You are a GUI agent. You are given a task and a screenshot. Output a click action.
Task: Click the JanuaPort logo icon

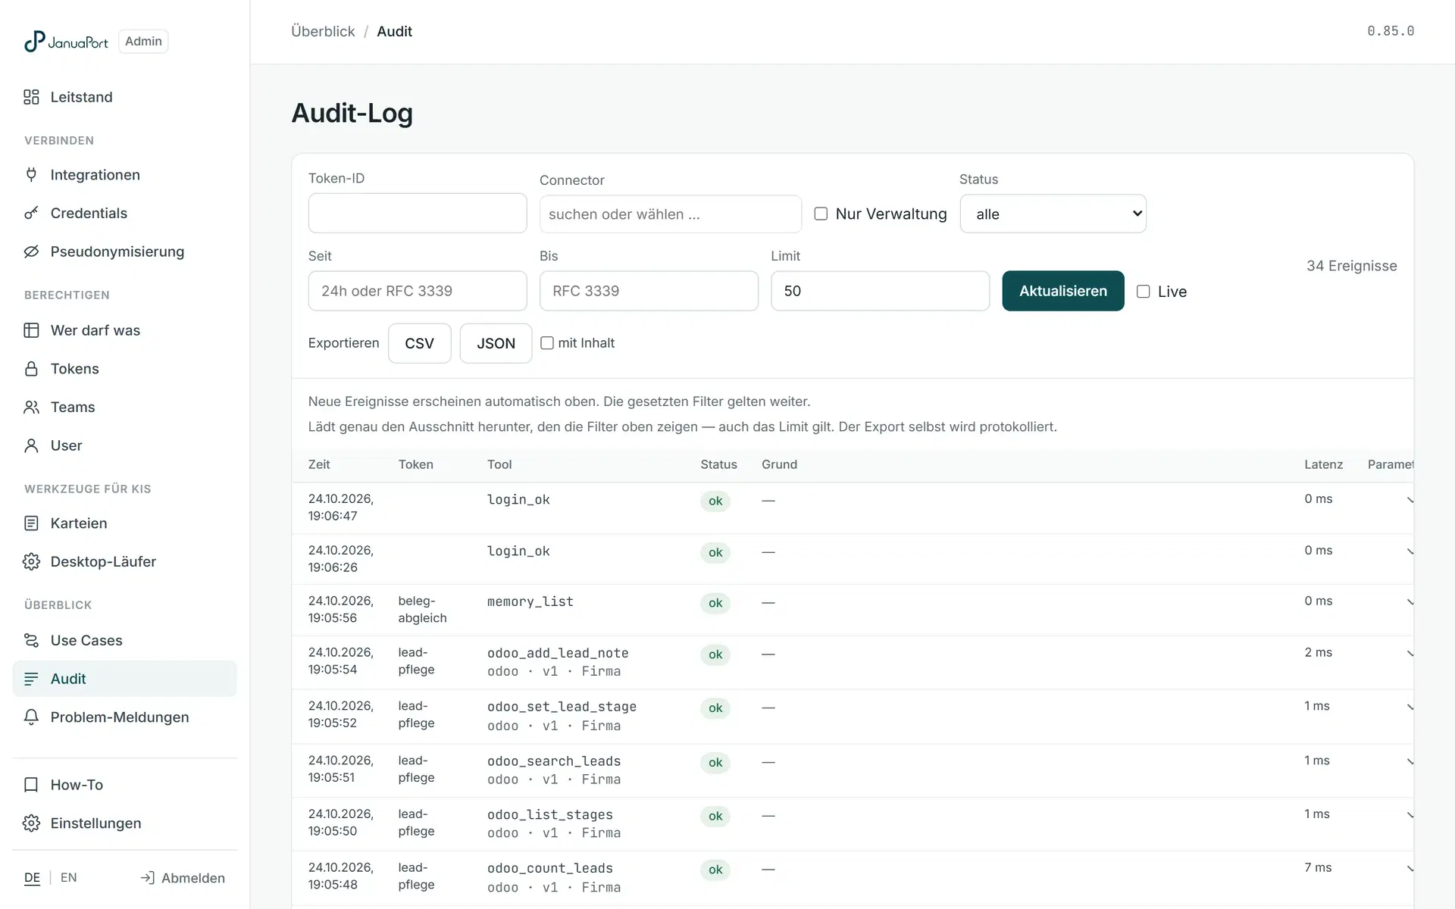coord(34,41)
